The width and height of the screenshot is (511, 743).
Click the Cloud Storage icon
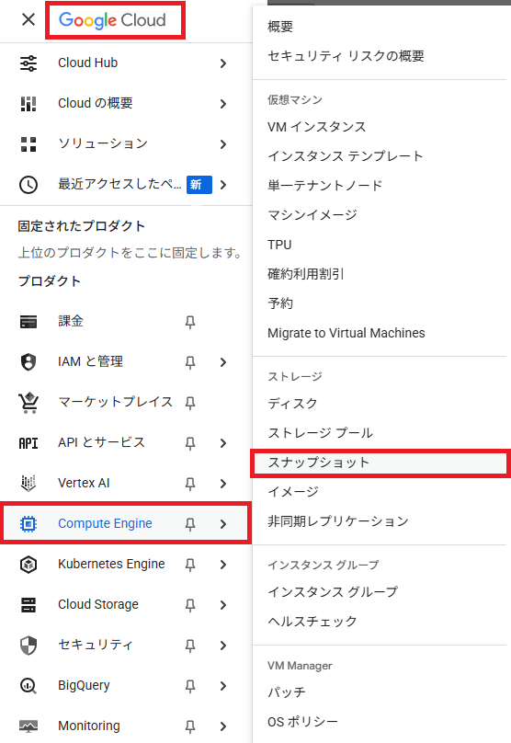pos(28,605)
